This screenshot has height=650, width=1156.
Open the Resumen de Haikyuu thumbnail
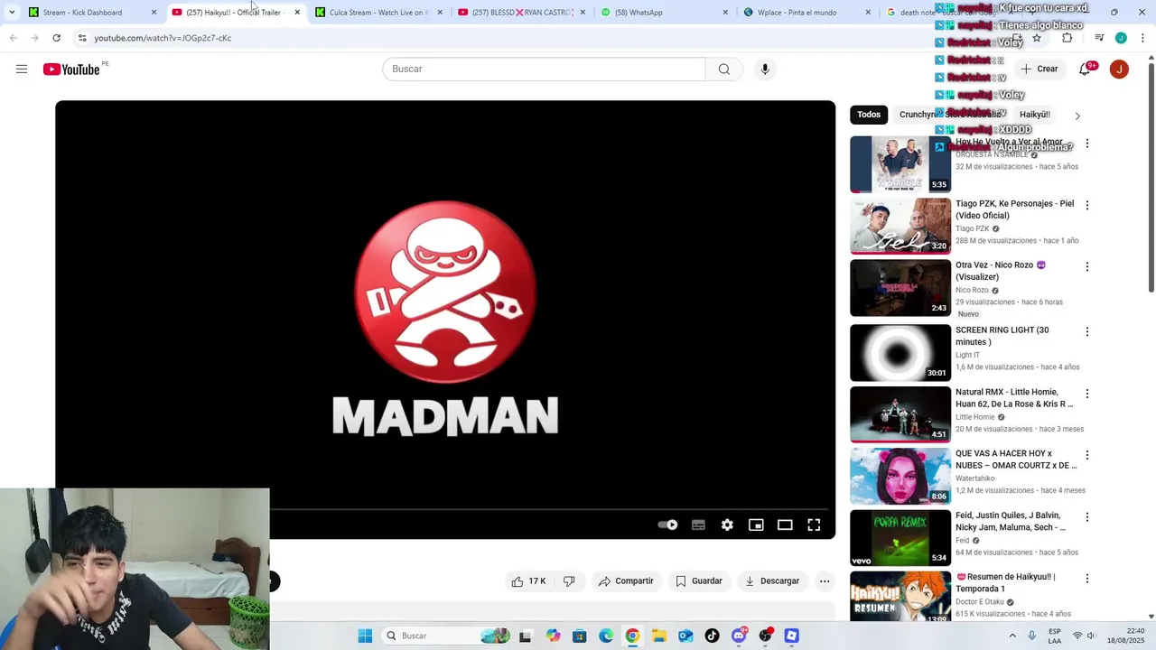(900, 596)
